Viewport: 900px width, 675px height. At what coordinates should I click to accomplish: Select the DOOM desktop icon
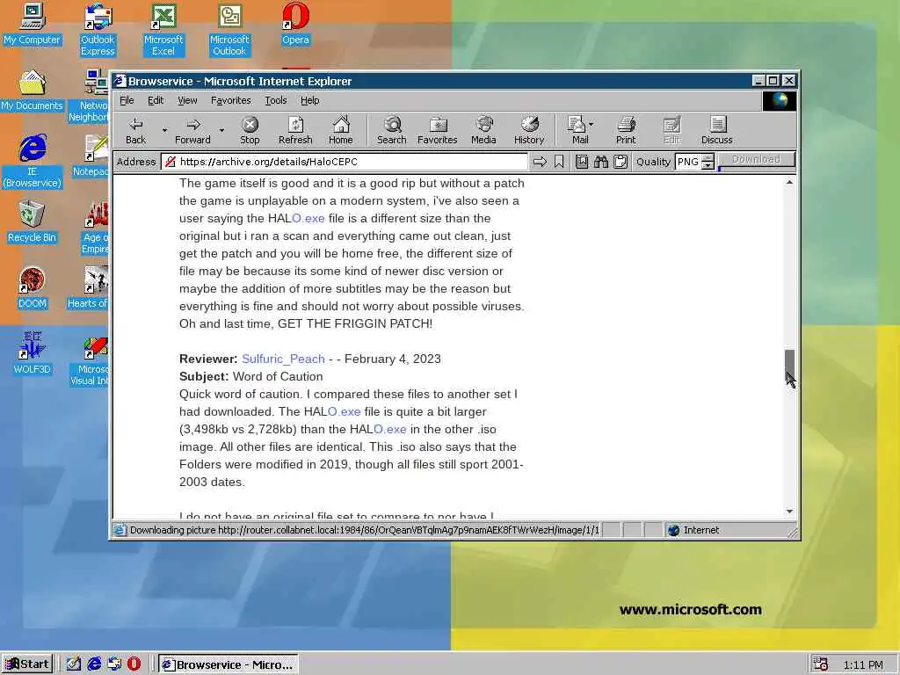[32, 287]
